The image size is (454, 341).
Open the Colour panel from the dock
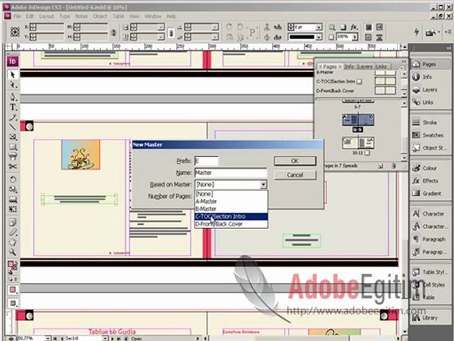point(430,168)
